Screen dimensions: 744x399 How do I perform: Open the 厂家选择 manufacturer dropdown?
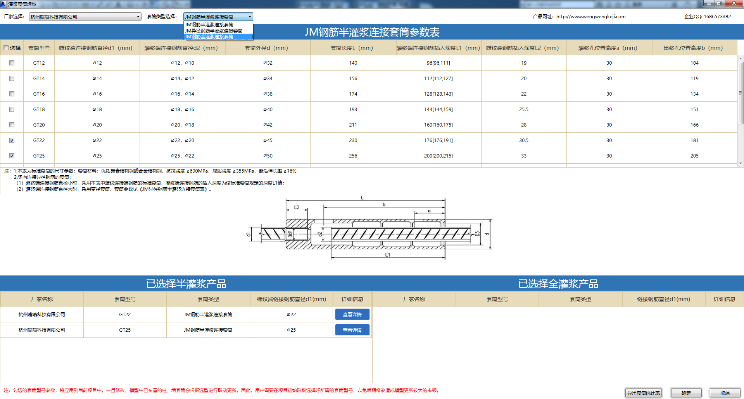pyautogui.click(x=85, y=17)
